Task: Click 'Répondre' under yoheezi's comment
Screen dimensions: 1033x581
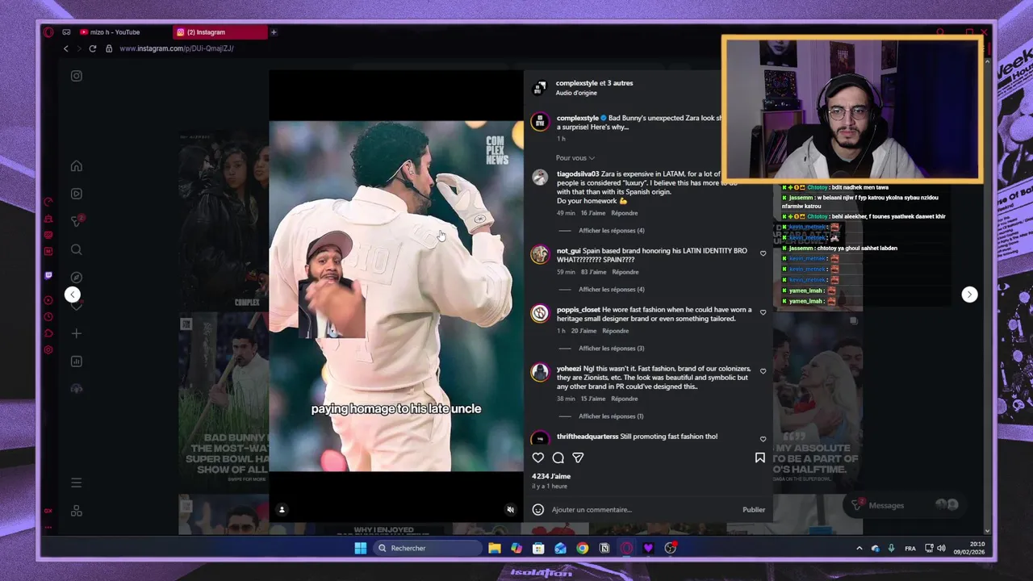Action: click(x=625, y=399)
